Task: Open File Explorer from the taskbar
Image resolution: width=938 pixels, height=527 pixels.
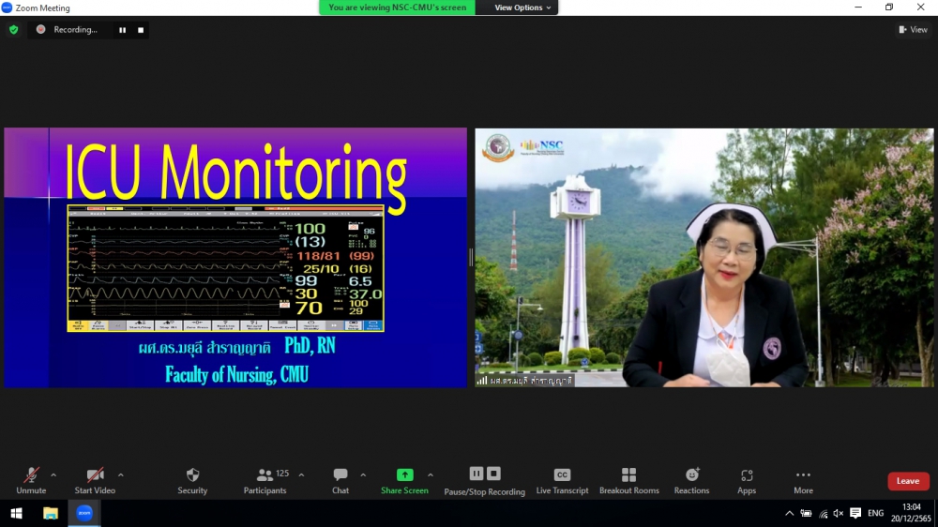Action: [x=51, y=513]
